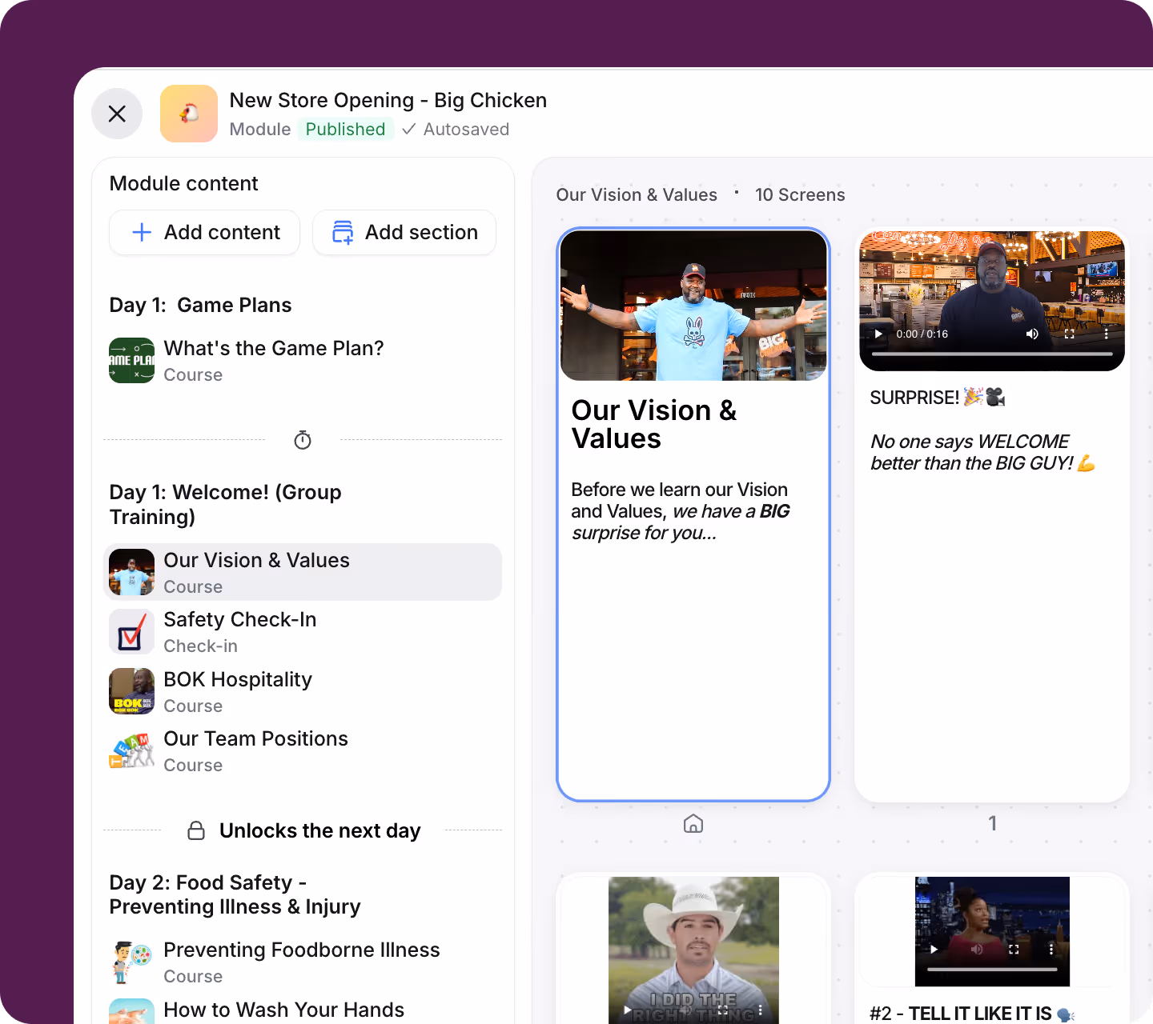The image size is (1153, 1024).
Task: Play the SURPRISE video
Action: point(878,334)
